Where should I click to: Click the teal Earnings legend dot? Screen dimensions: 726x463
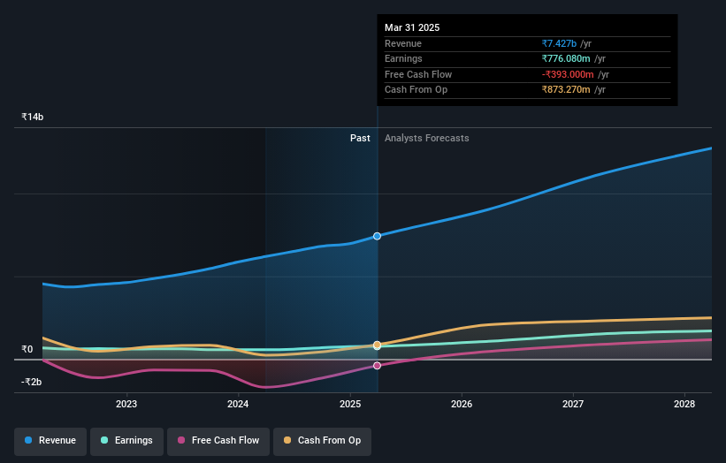click(104, 440)
